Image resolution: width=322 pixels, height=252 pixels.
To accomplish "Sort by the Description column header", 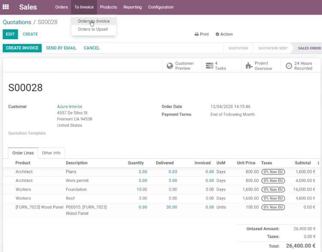I will (x=76, y=163).
